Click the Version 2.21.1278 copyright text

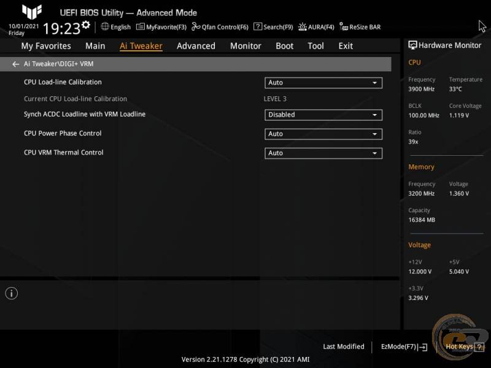245,359
